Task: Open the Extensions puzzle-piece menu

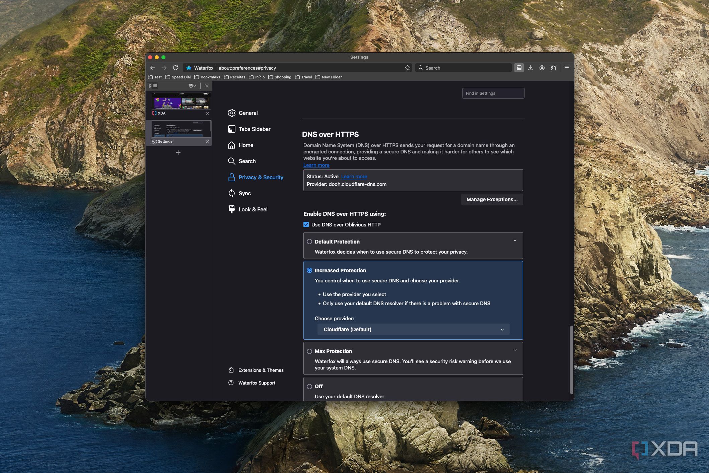Action: [x=553, y=68]
